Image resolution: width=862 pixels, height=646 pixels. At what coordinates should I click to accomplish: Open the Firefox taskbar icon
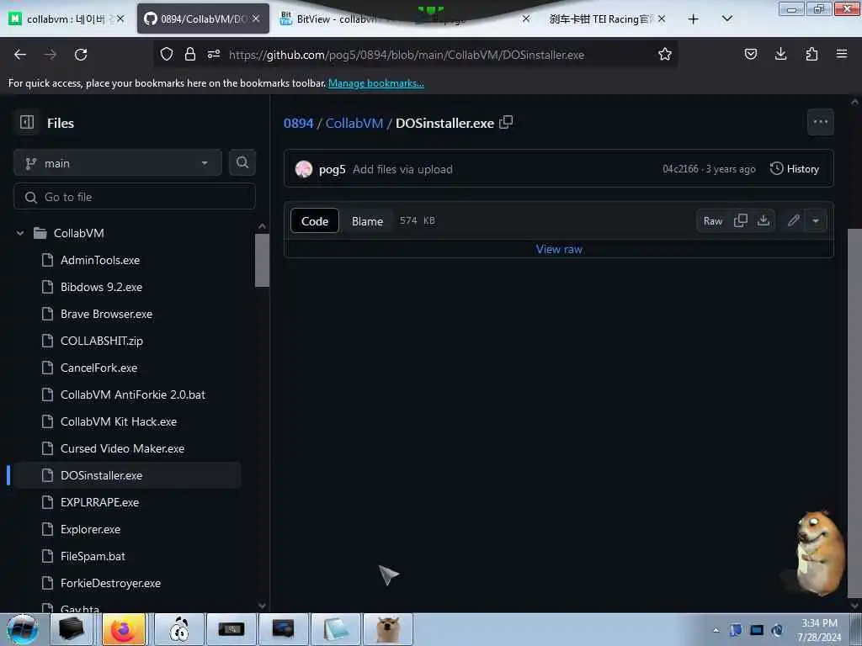(124, 629)
